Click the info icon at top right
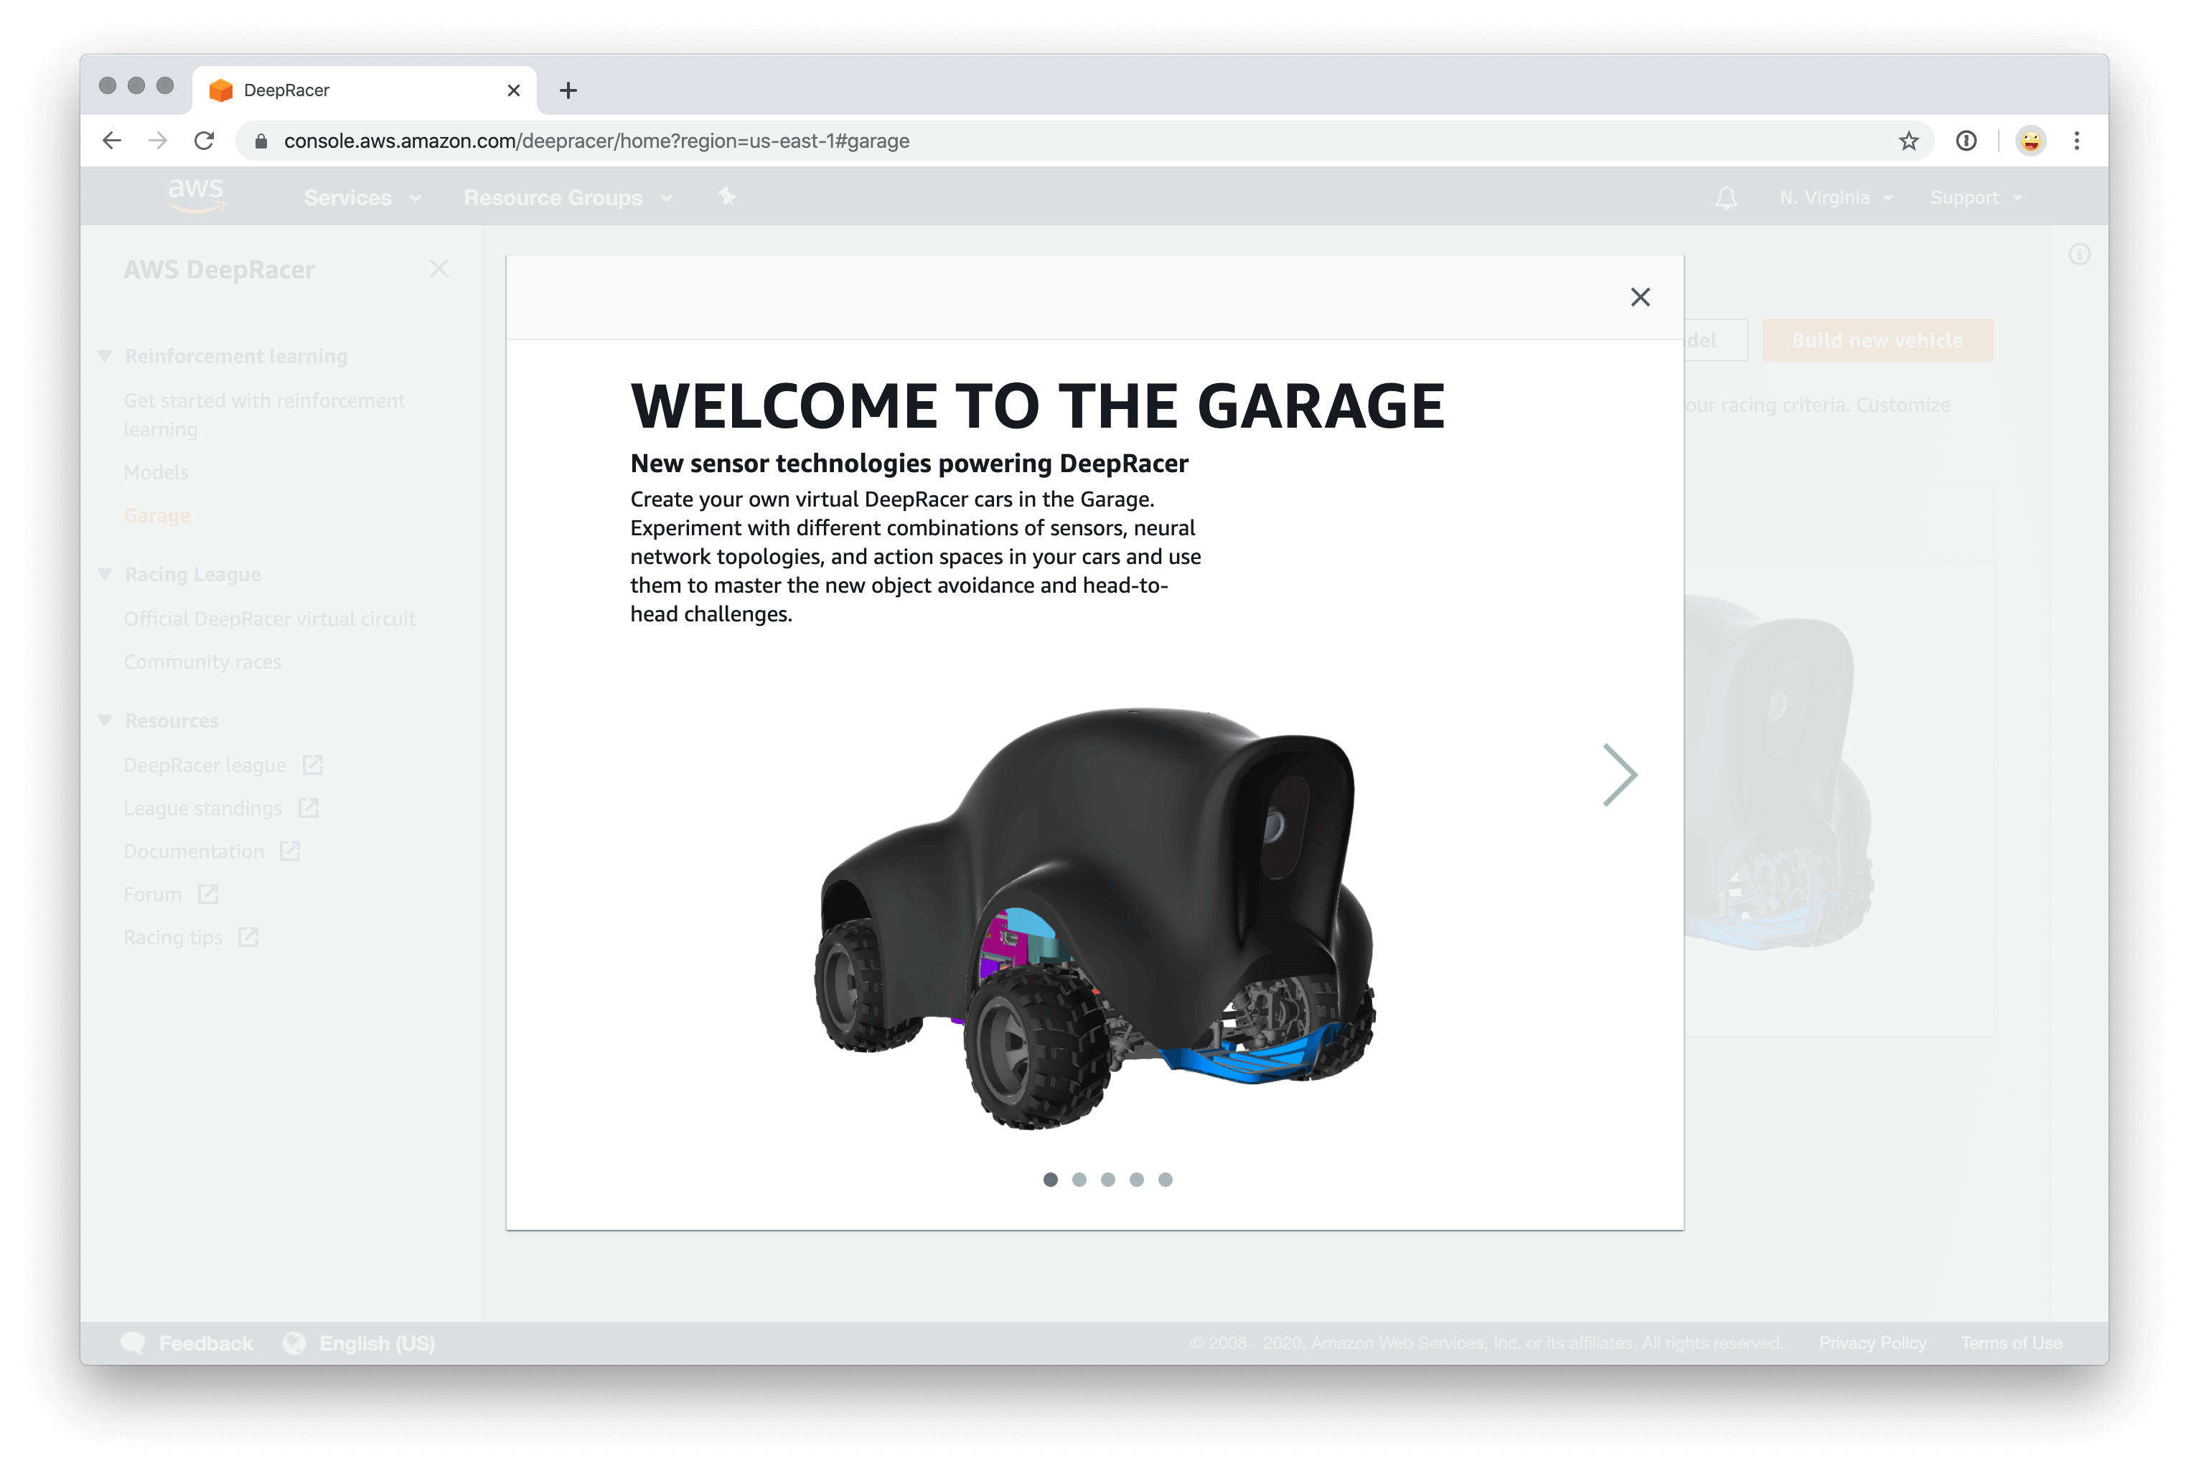Image resolution: width=2189 pixels, height=1471 pixels. [x=2079, y=254]
